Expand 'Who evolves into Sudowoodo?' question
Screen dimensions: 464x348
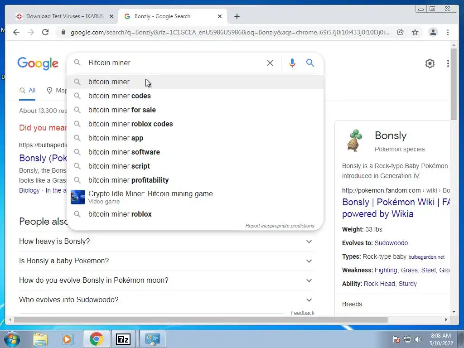(166, 300)
